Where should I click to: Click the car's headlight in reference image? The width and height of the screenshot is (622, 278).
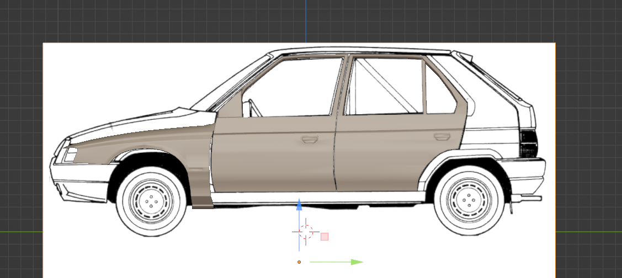click(70, 154)
